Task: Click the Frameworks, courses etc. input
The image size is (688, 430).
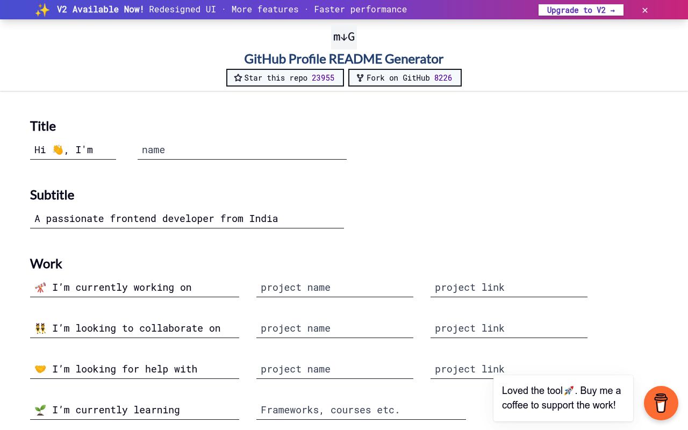Action: click(x=361, y=410)
